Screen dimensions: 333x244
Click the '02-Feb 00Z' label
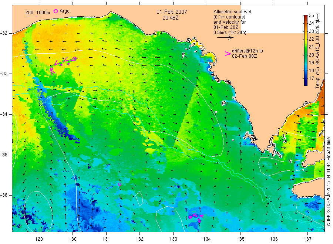click(x=244, y=56)
